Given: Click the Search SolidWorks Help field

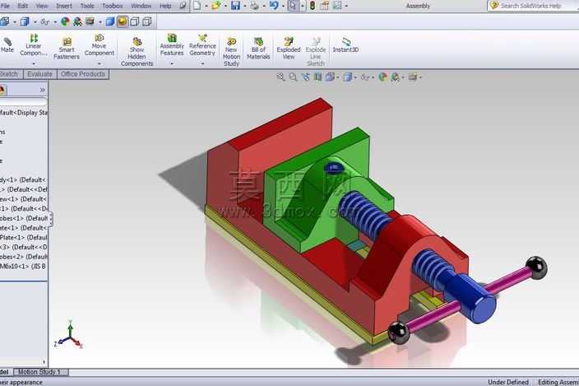Looking at the screenshot, I should pyautogui.click(x=533, y=6).
